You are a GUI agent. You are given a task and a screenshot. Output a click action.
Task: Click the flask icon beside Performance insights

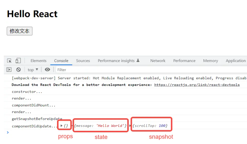point(138,60)
